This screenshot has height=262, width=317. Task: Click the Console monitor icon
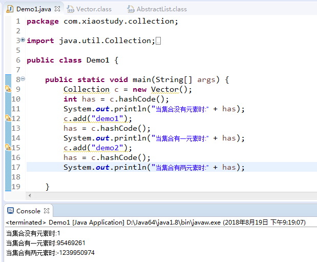pyautogui.click(x=10, y=211)
